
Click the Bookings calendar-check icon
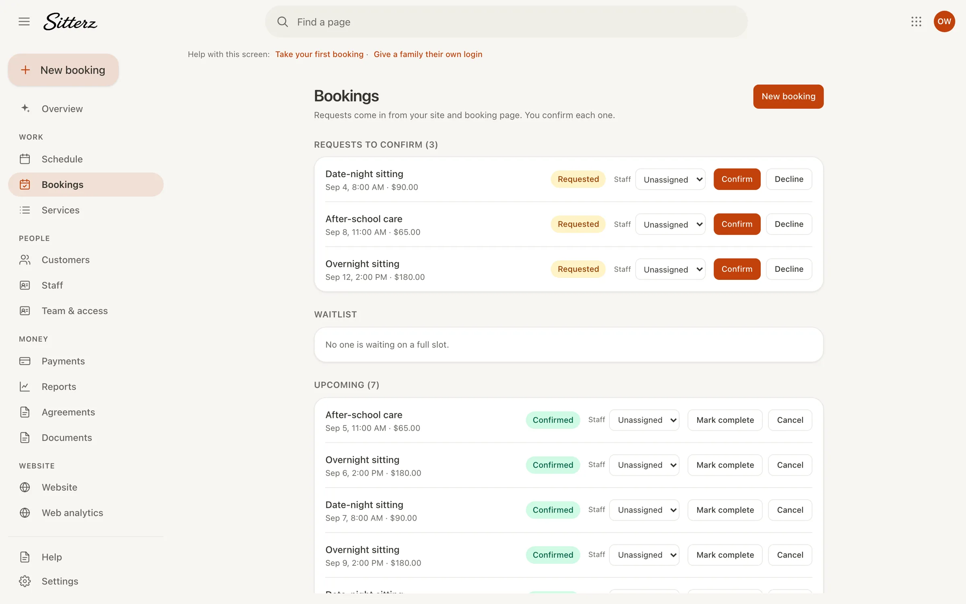tap(25, 184)
